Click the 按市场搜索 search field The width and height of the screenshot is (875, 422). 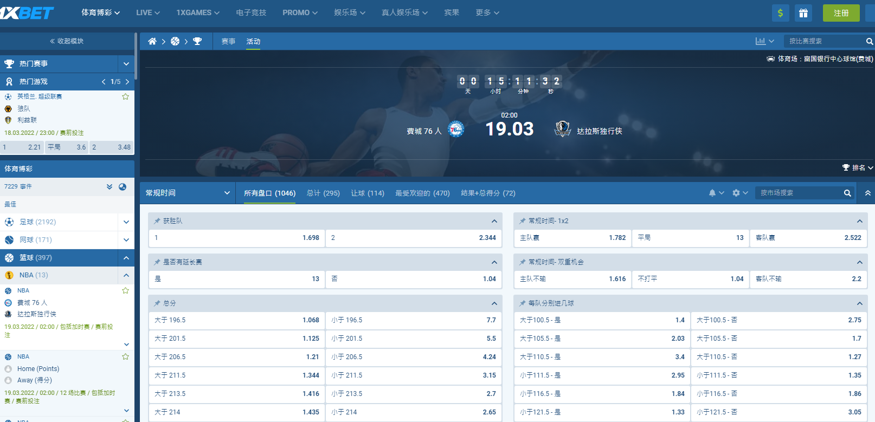pos(799,193)
